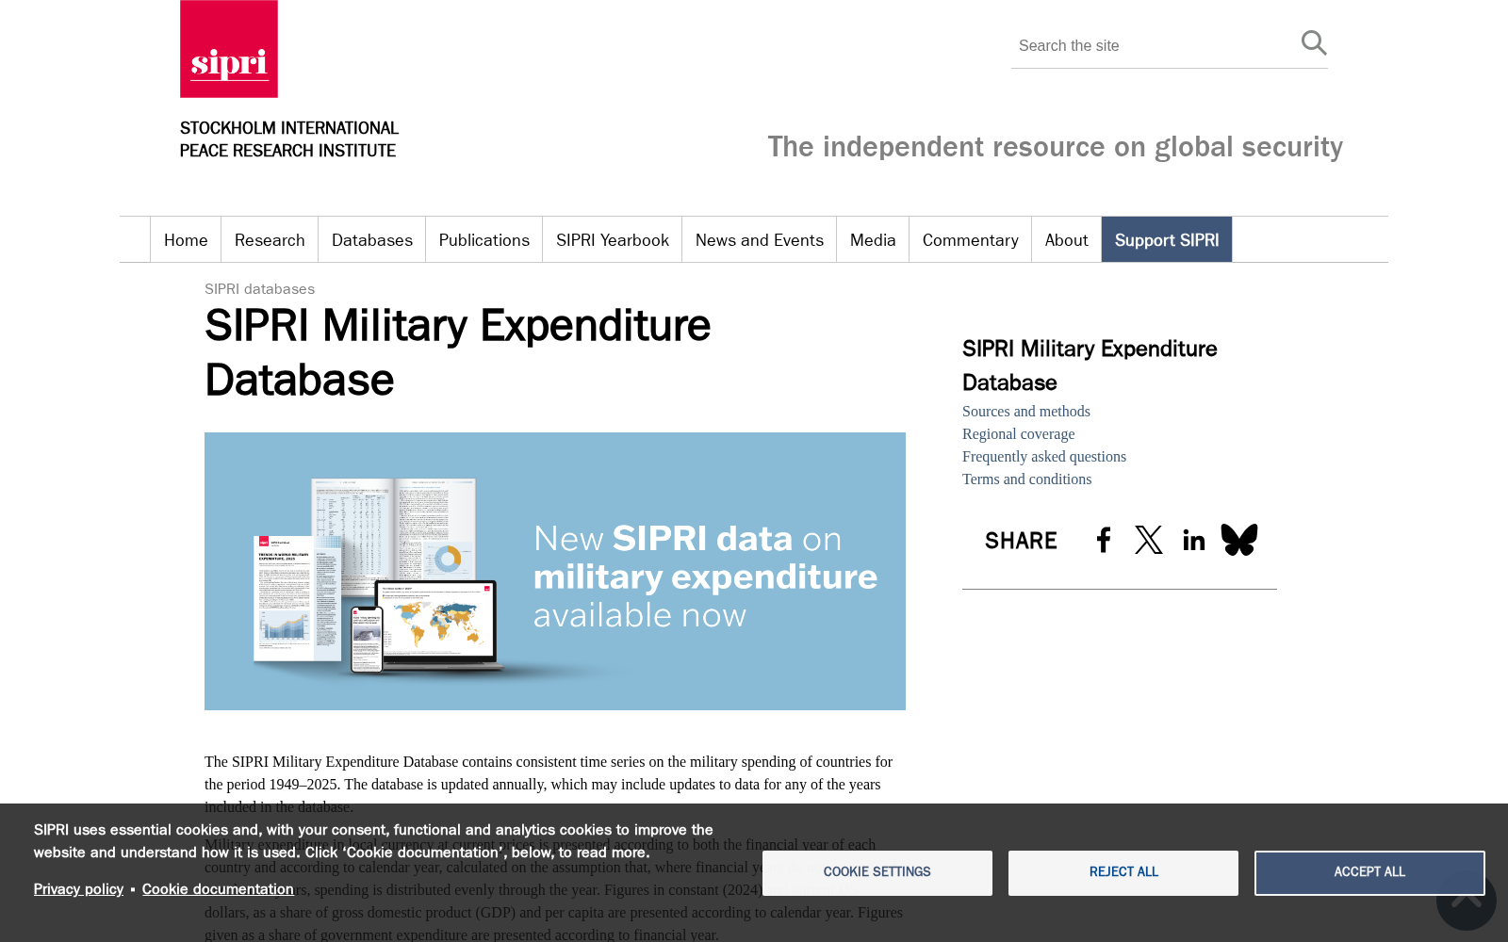Open the Commentary menu
This screenshot has height=942, width=1508.
[971, 240]
